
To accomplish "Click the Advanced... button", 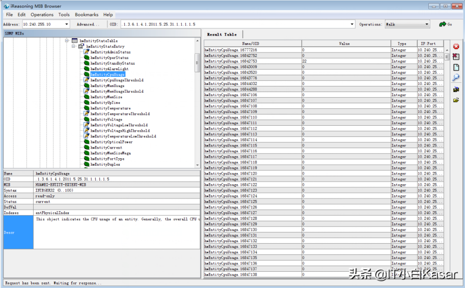I will pyautogui.click(x=88, y=24).
